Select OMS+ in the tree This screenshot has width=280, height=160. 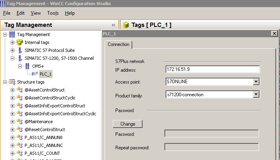click(38, 66)
